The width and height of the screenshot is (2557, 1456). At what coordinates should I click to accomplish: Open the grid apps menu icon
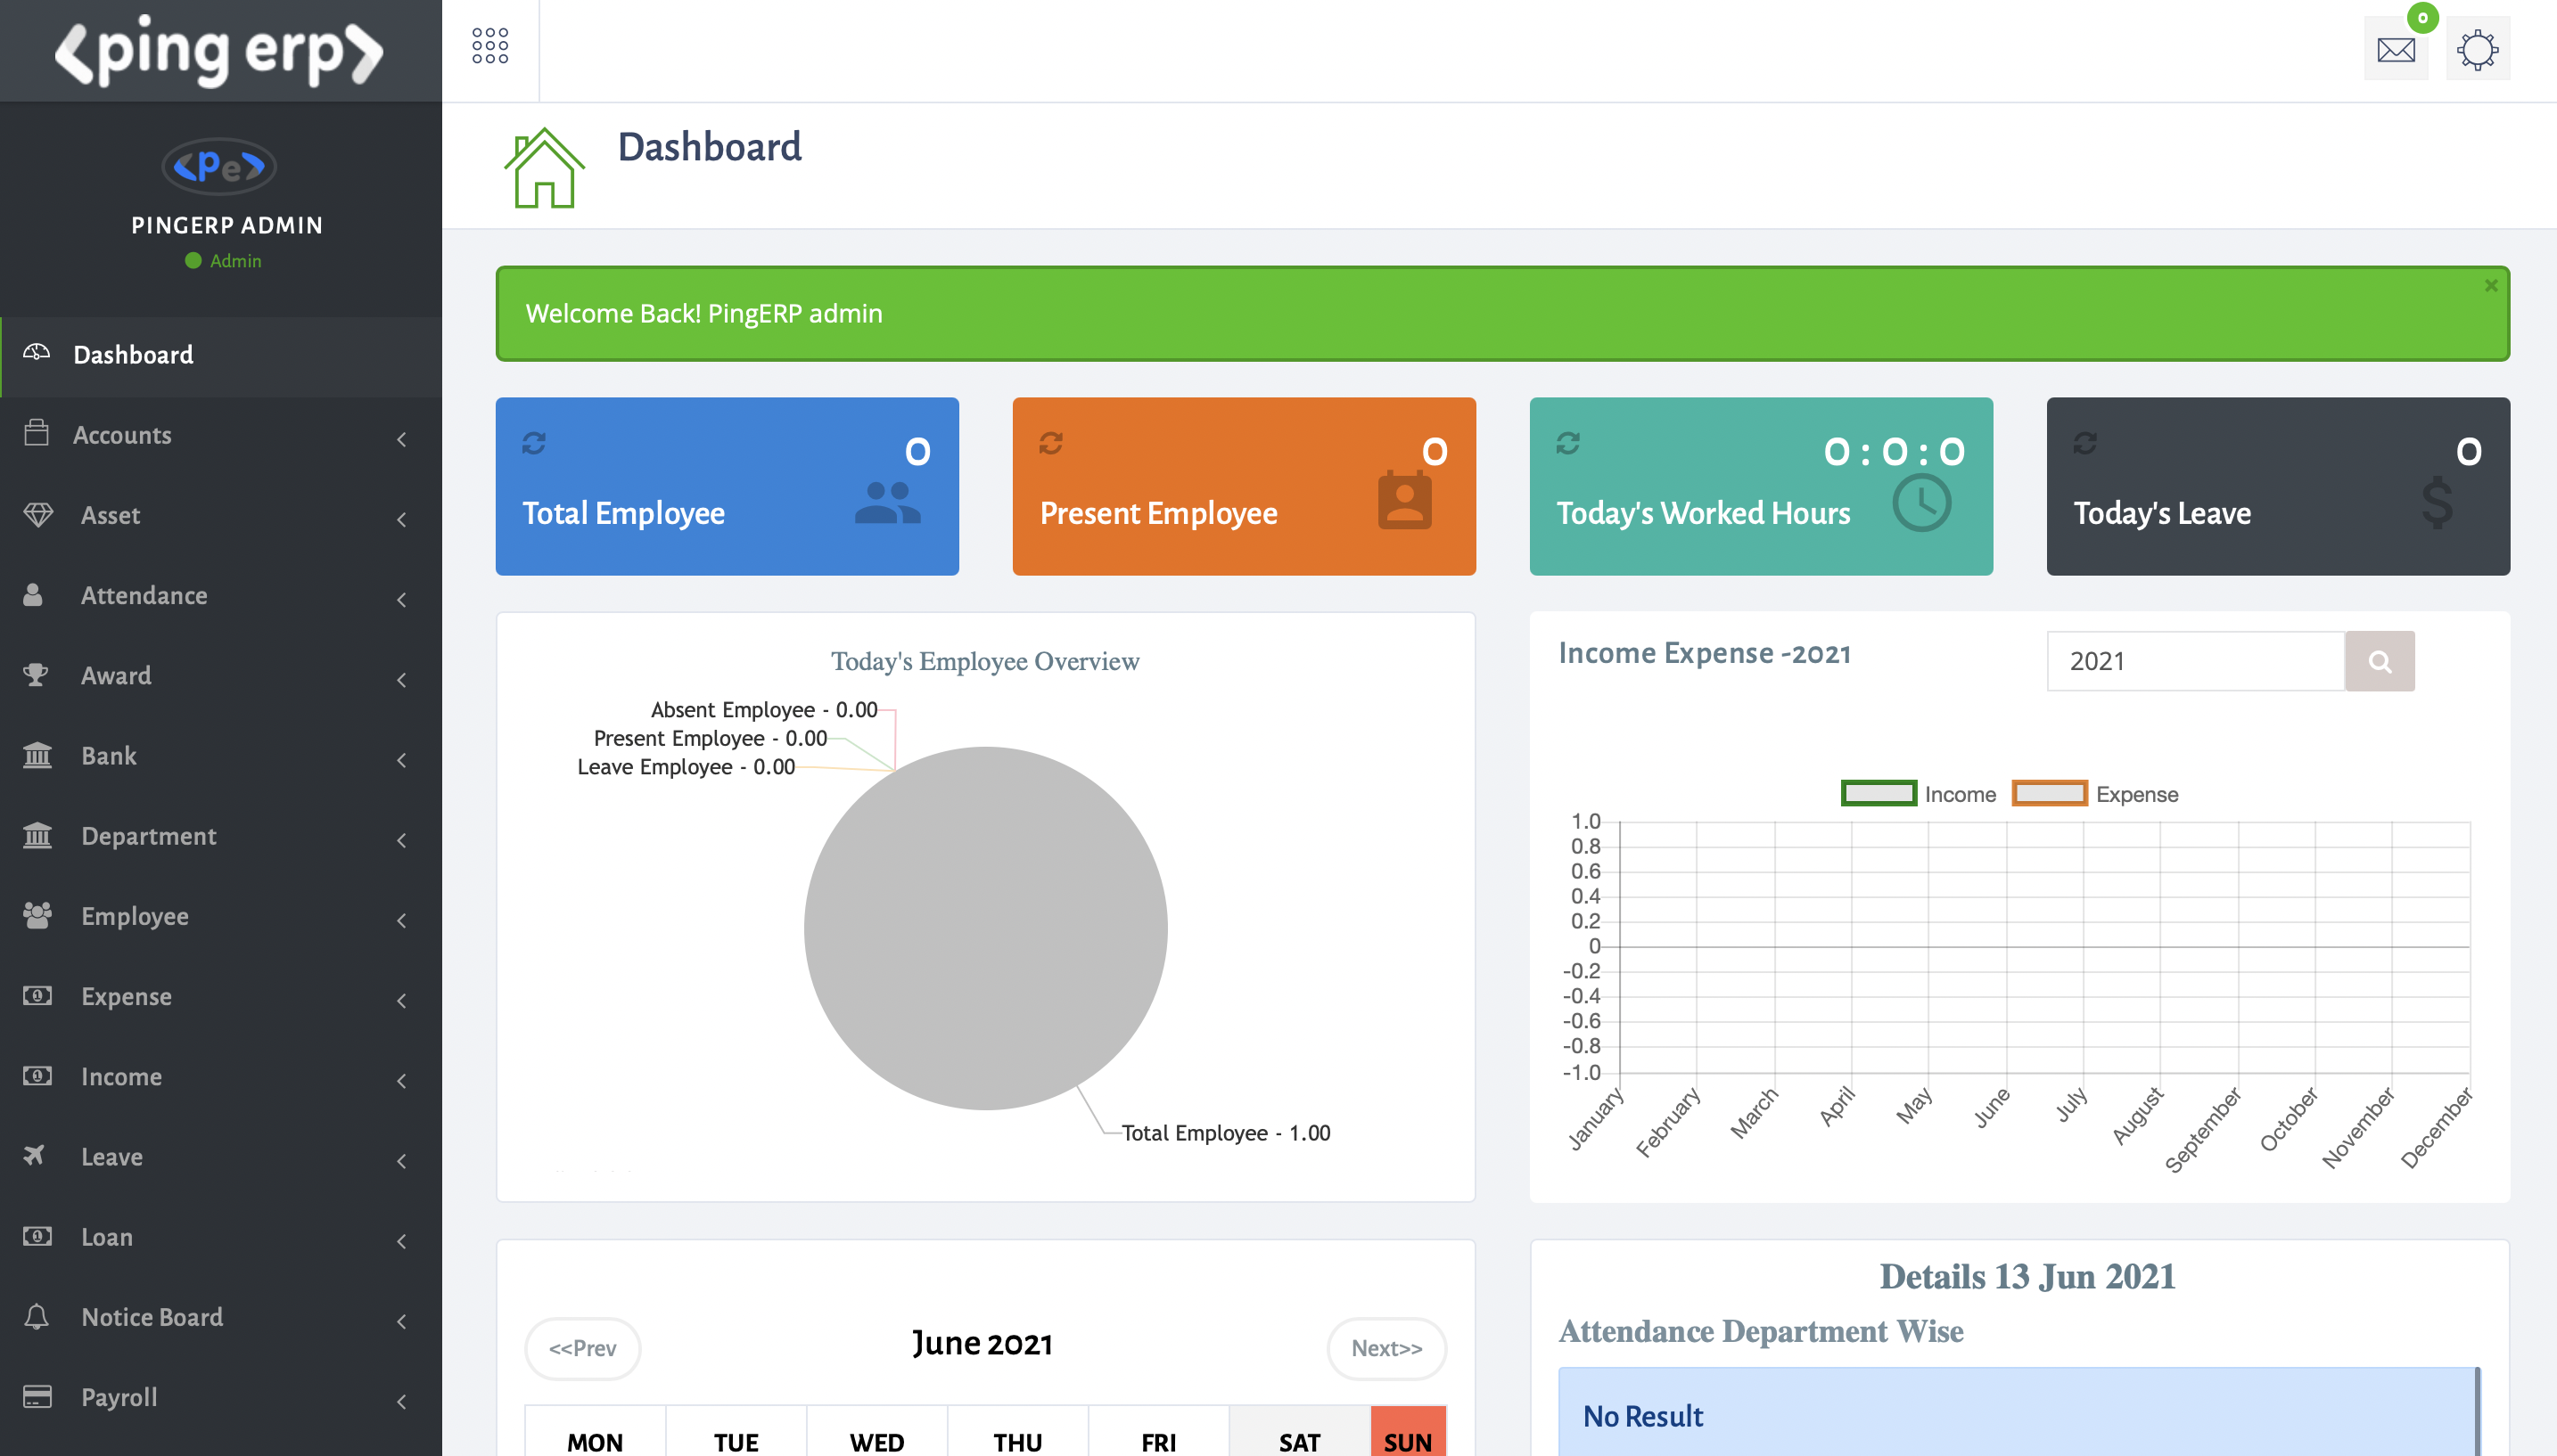(x=489, y=46)
